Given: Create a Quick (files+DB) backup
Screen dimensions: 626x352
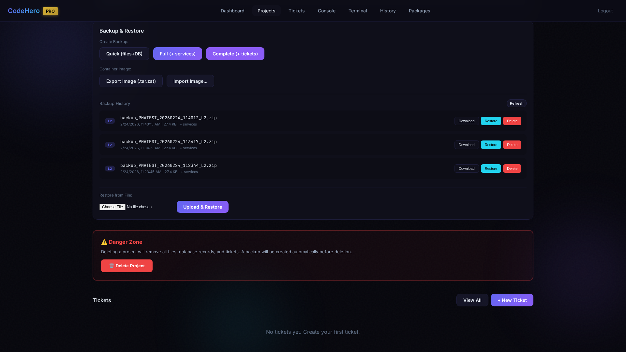Looking at the screenshot, I should pyautogui.click(x=124, y=54).
